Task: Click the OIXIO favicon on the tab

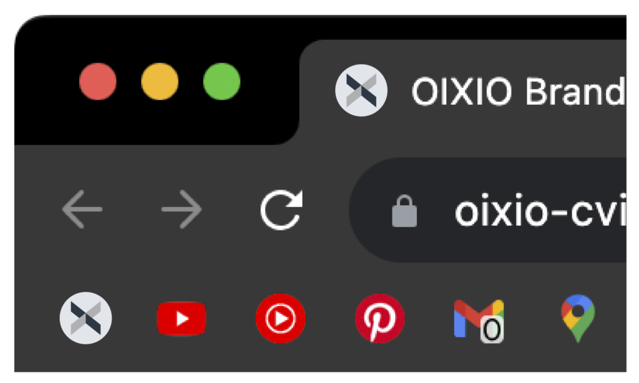Action: 361,90
